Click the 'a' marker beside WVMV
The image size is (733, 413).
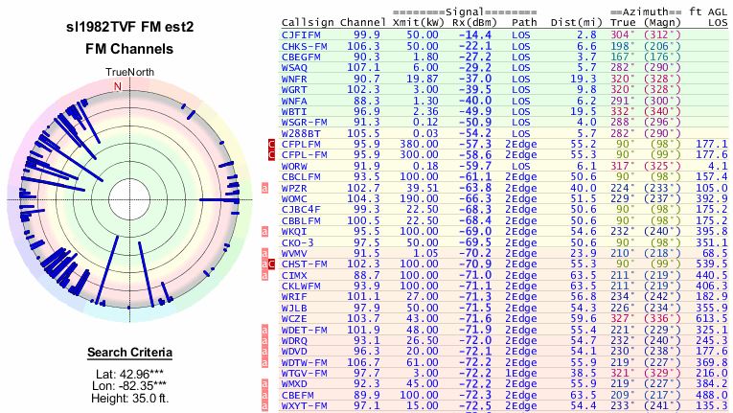tap(266, 253)
